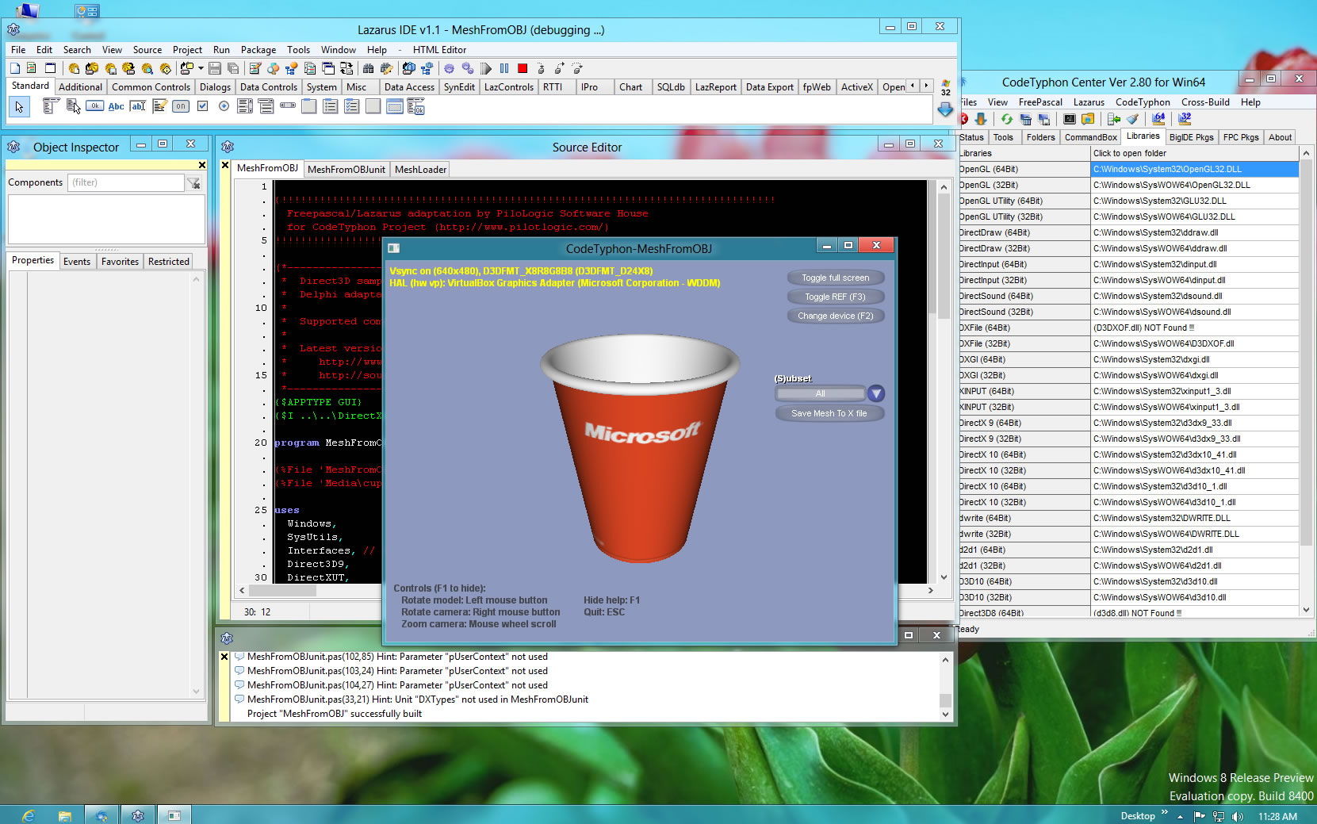Open Internet Explorer from taskbar
This screenshot has width=1317, height=824.
pos(29,814)
